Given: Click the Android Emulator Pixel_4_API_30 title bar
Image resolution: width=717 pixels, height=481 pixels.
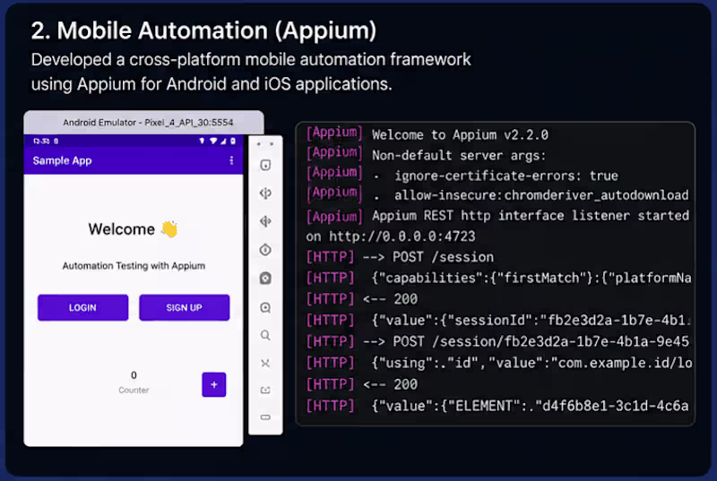Looking at the screenshot, I should (x=144, y=123).
